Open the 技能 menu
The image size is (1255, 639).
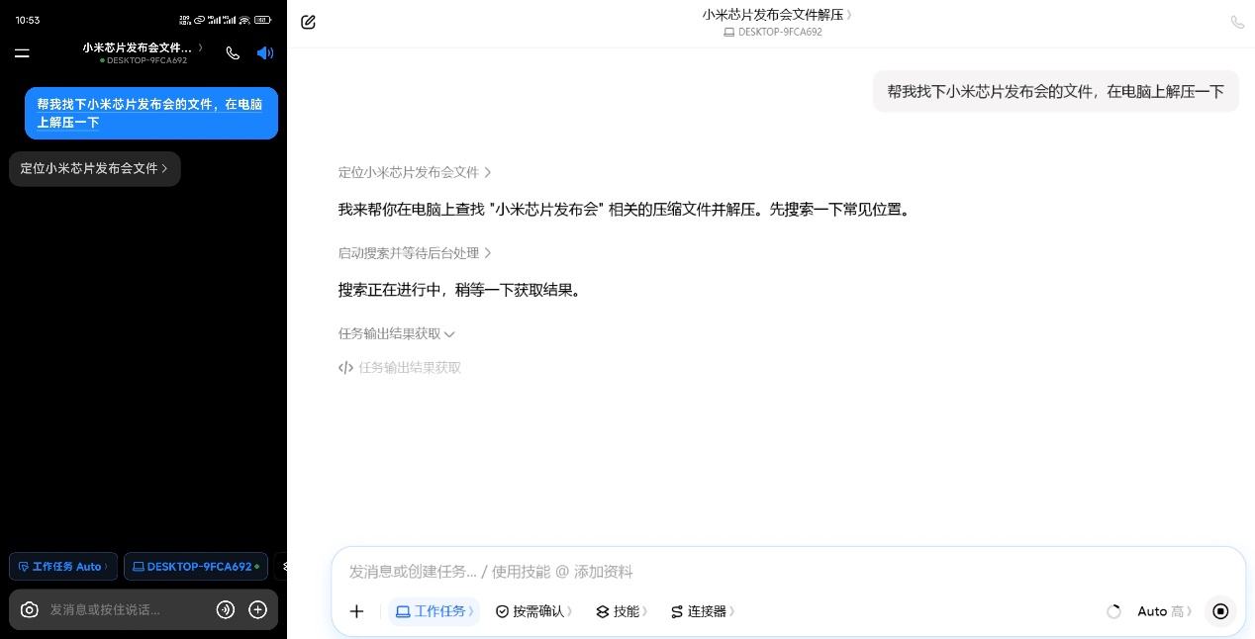click(x=623, y=611)
